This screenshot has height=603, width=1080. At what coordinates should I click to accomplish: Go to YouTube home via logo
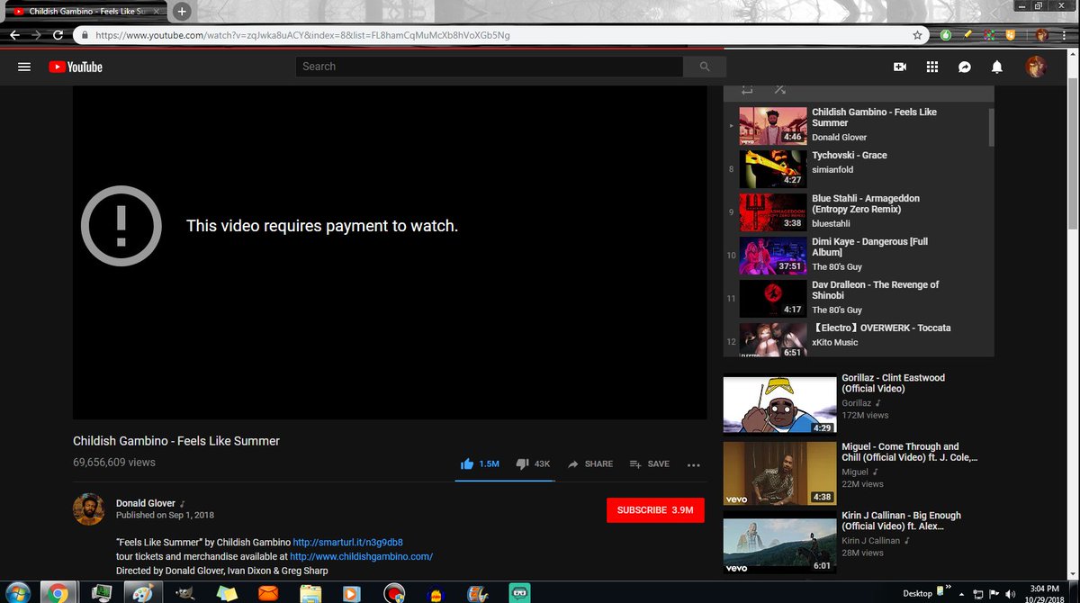coord(76,67)
